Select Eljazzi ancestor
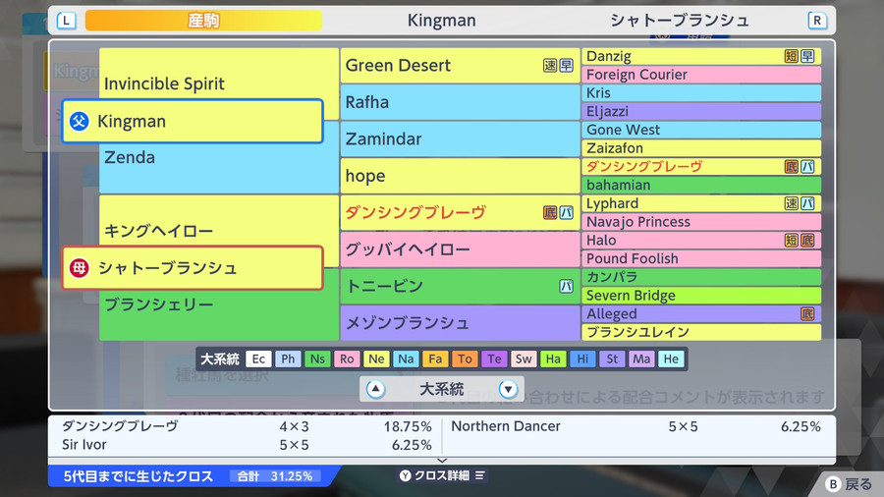 pos(701,112)
